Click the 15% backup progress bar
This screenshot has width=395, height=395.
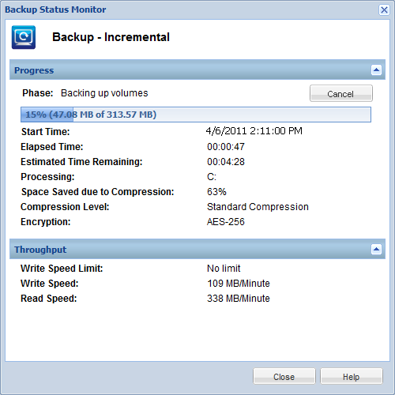[196, 115]
